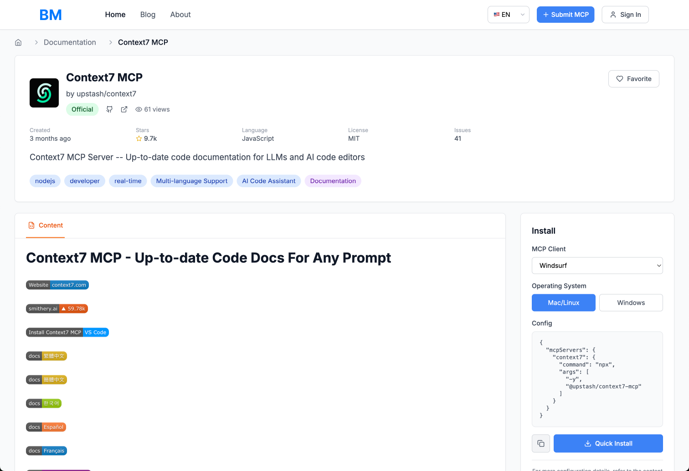Open the docs Français badge

[x=46, y=451]
